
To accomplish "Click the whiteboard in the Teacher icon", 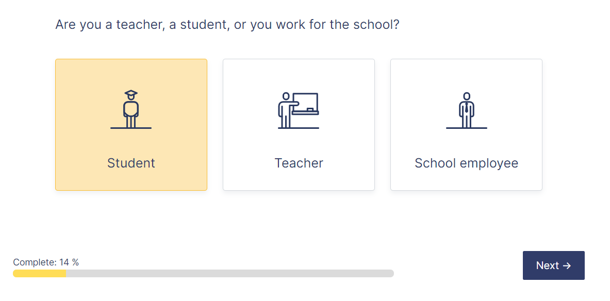I will 306,104.
